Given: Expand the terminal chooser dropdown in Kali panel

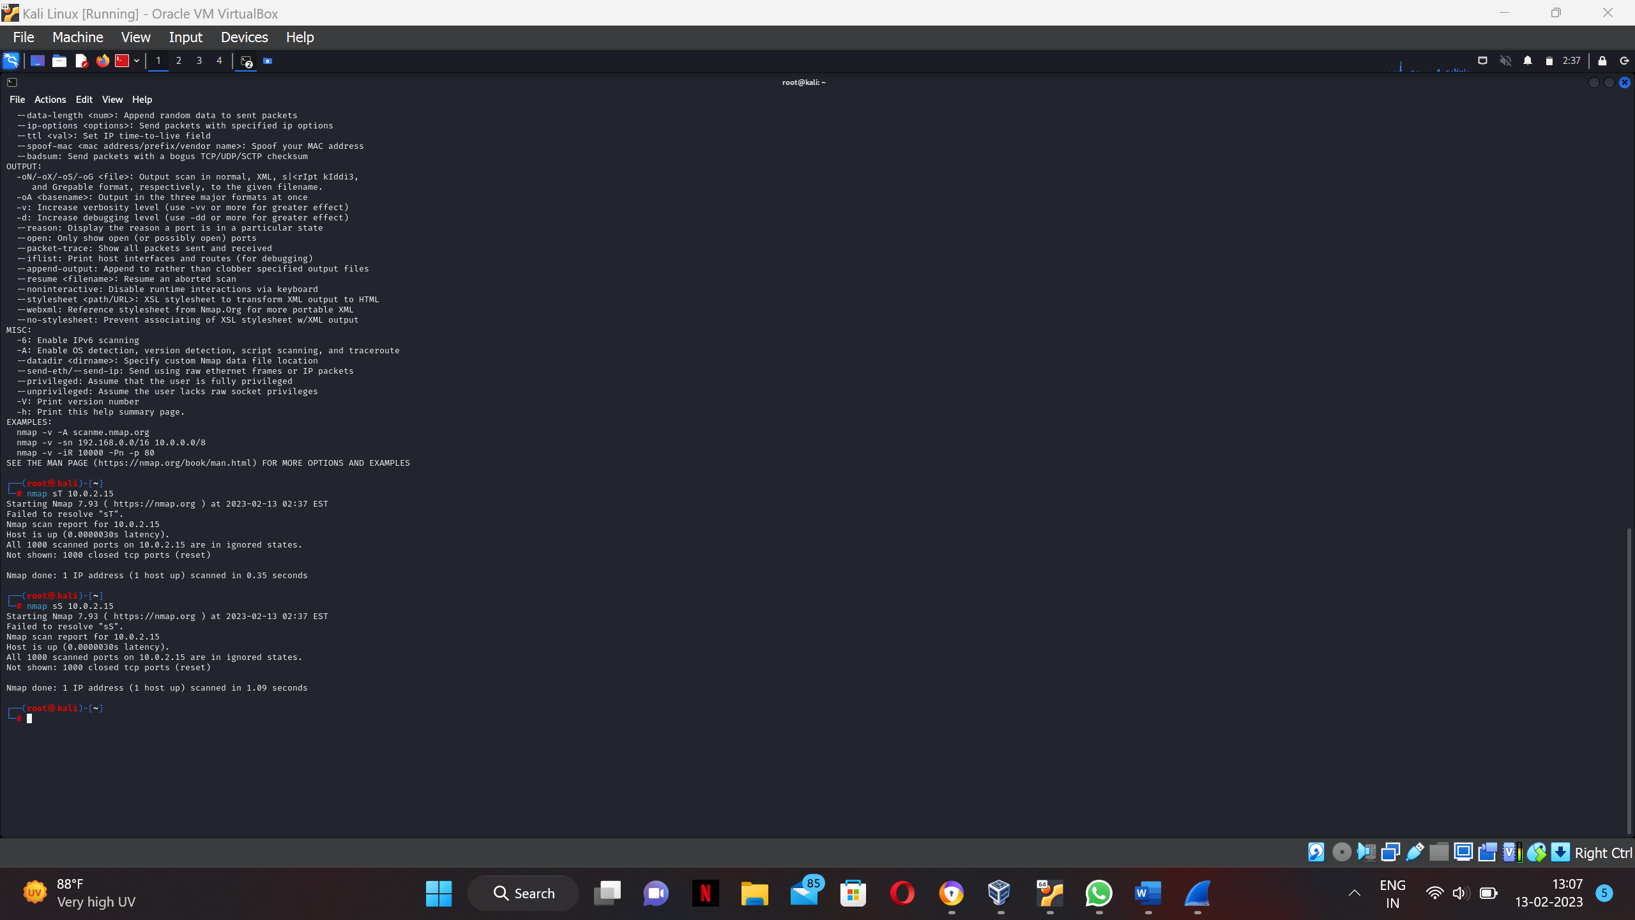Looking at the screenshot, I should coord(136,61).
